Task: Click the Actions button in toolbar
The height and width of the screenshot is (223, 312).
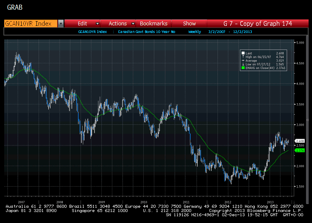Action: (x=117, y=24)
